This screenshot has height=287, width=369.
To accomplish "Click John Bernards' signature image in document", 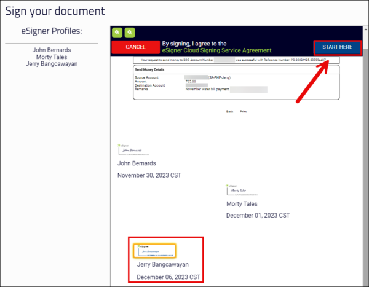I will (133, 149).
